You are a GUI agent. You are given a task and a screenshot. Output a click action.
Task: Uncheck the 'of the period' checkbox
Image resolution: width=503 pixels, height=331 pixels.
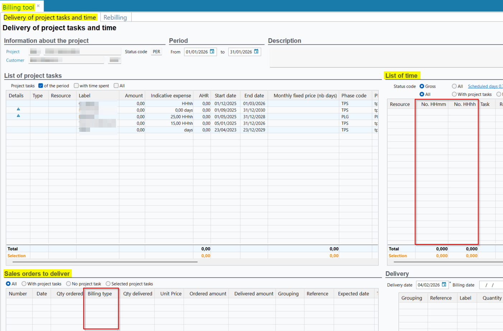pyautogui.click(x=41, y=86)
